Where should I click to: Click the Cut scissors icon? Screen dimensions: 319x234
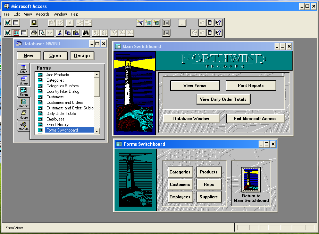(60, 33)
